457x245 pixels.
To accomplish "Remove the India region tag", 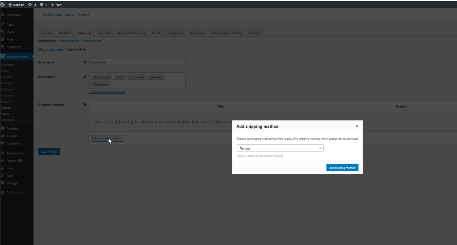I will [x=115, y=77].
